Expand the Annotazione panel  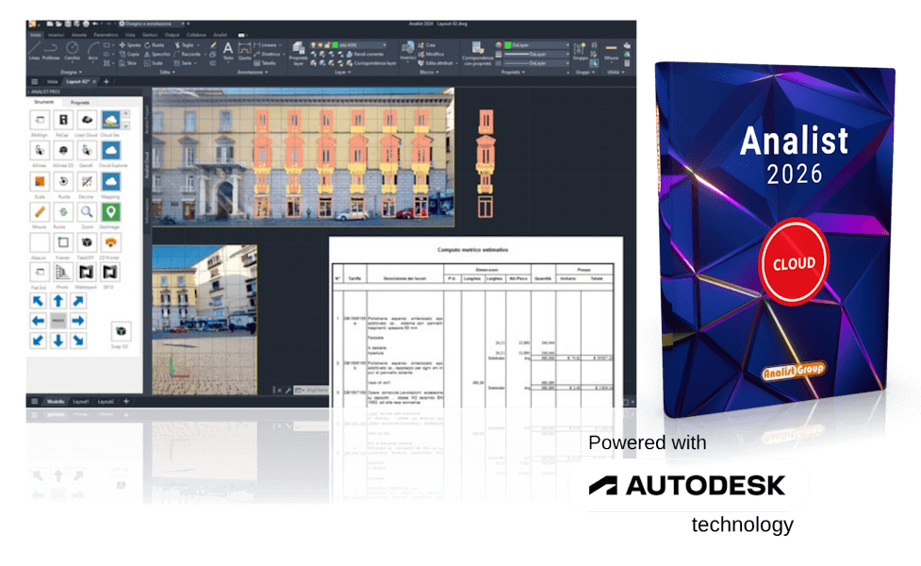[x=253, y=73]
